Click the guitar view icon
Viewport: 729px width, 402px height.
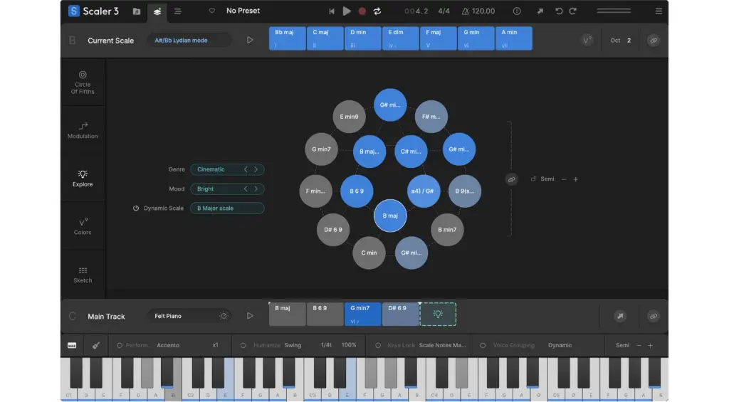95,345
